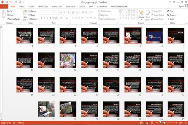This screenshot has height=125, width=188.
Task: Click the PERSIAN language indicator
Action: (x=21, y=123)
